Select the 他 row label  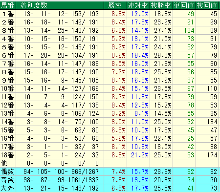click(4, 163)
